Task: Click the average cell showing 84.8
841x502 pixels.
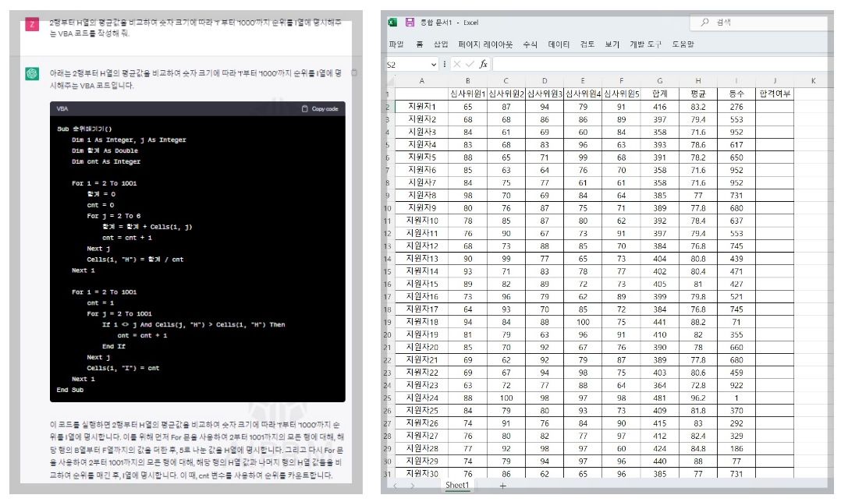Action: [697, 448]
